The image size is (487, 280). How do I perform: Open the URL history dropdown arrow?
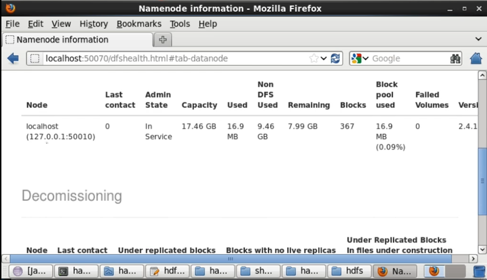pos(323,59)
